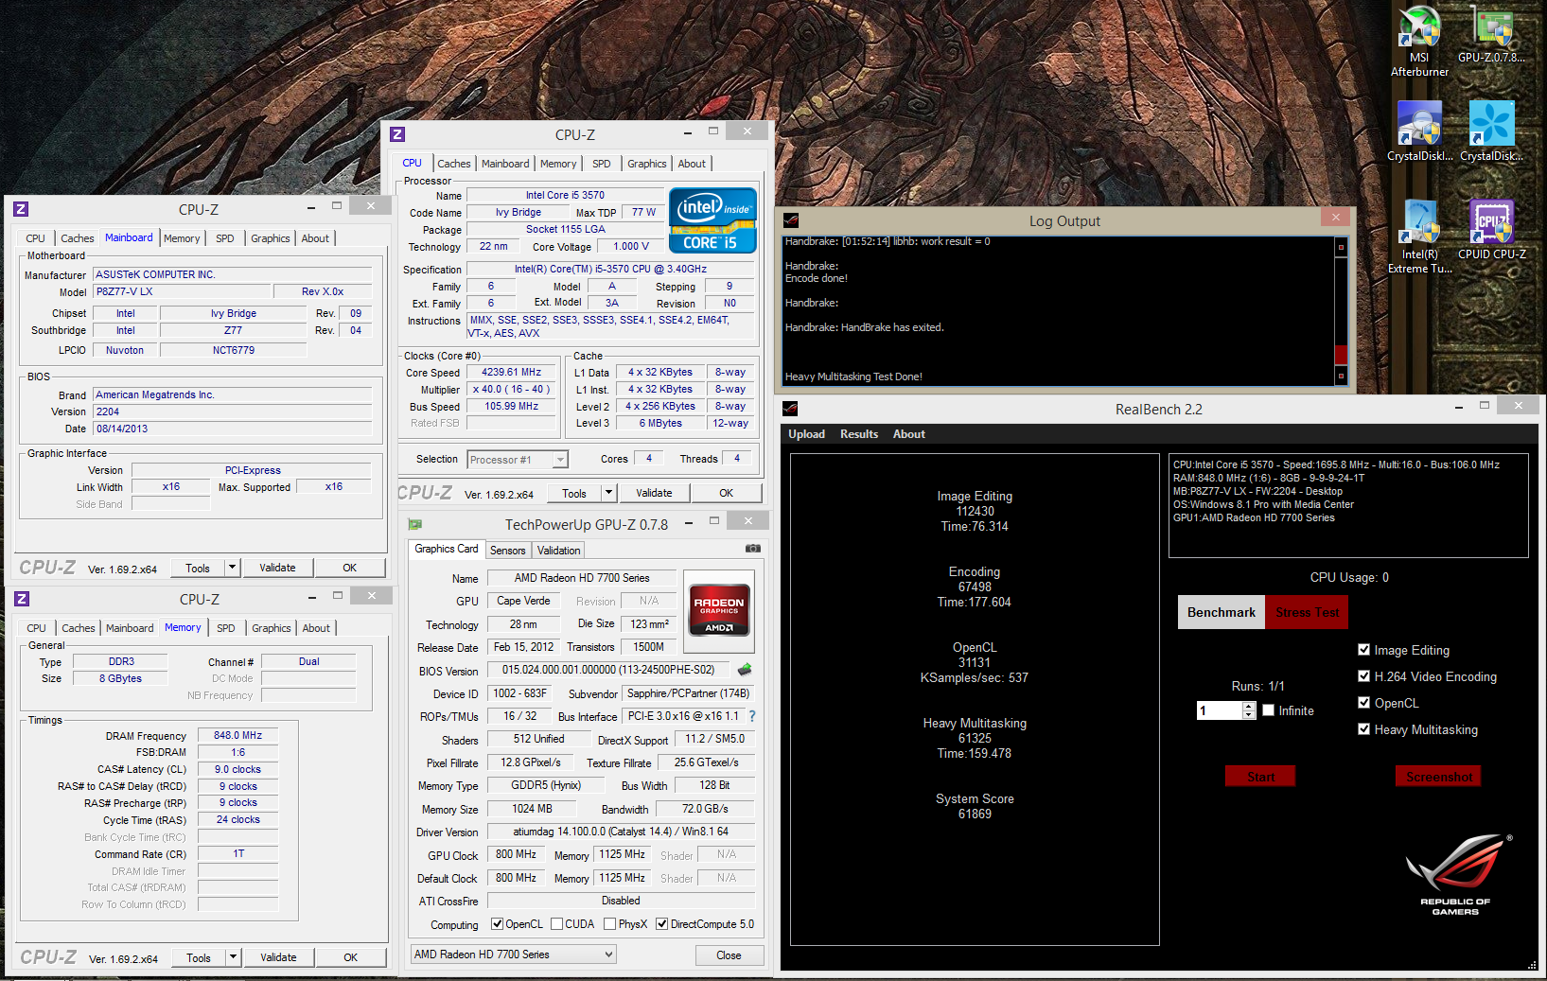This screenshot has height=981, width=1547.
Task: Uncheck Image Editing in RealBench
Action: (1363, 650)
